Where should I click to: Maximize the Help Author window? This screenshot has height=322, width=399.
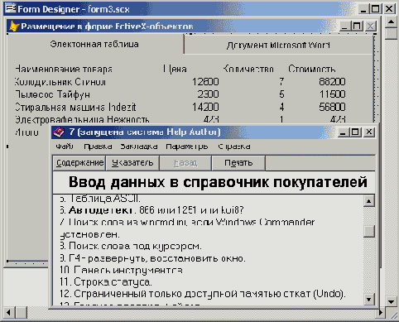(355, 132)
